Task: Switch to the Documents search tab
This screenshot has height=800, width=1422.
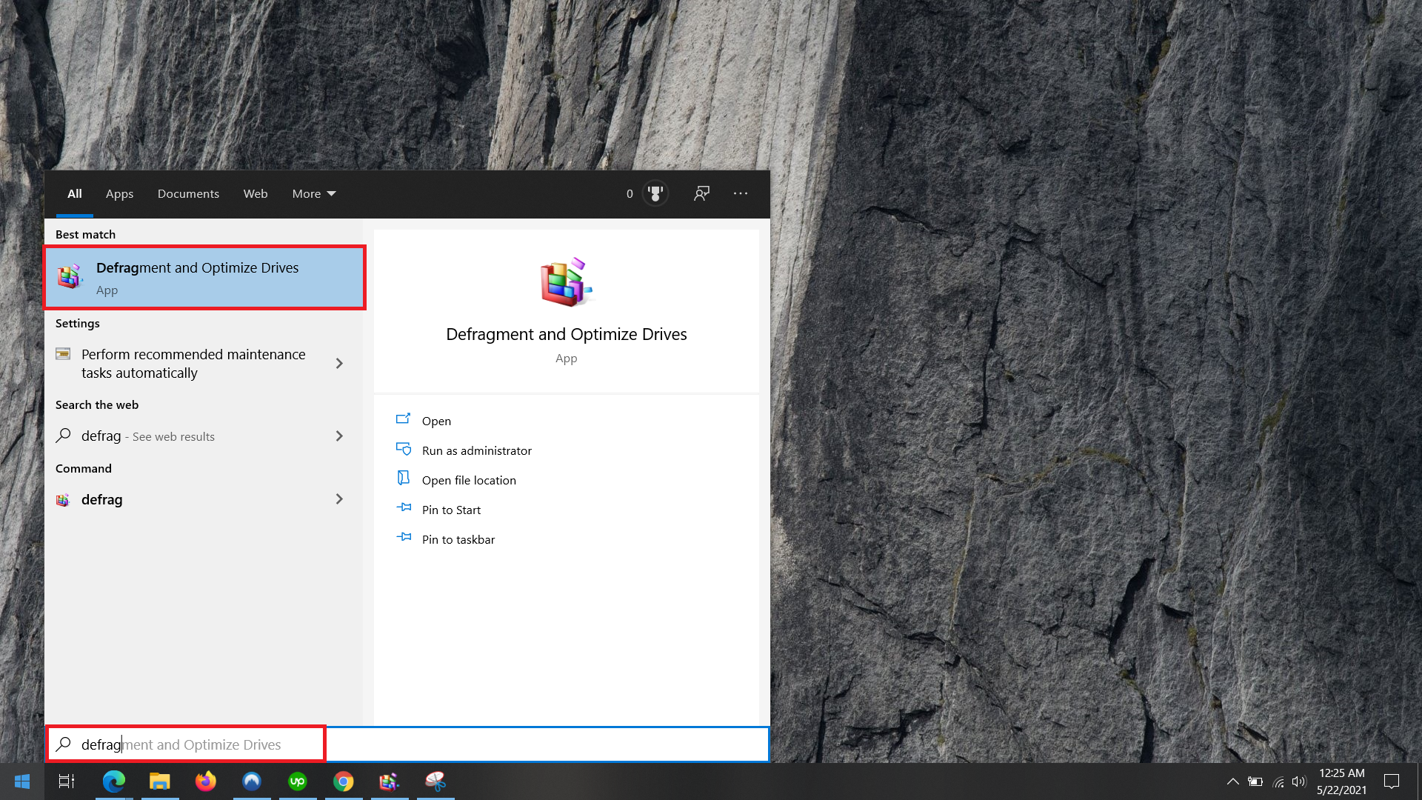Action: 188,193
